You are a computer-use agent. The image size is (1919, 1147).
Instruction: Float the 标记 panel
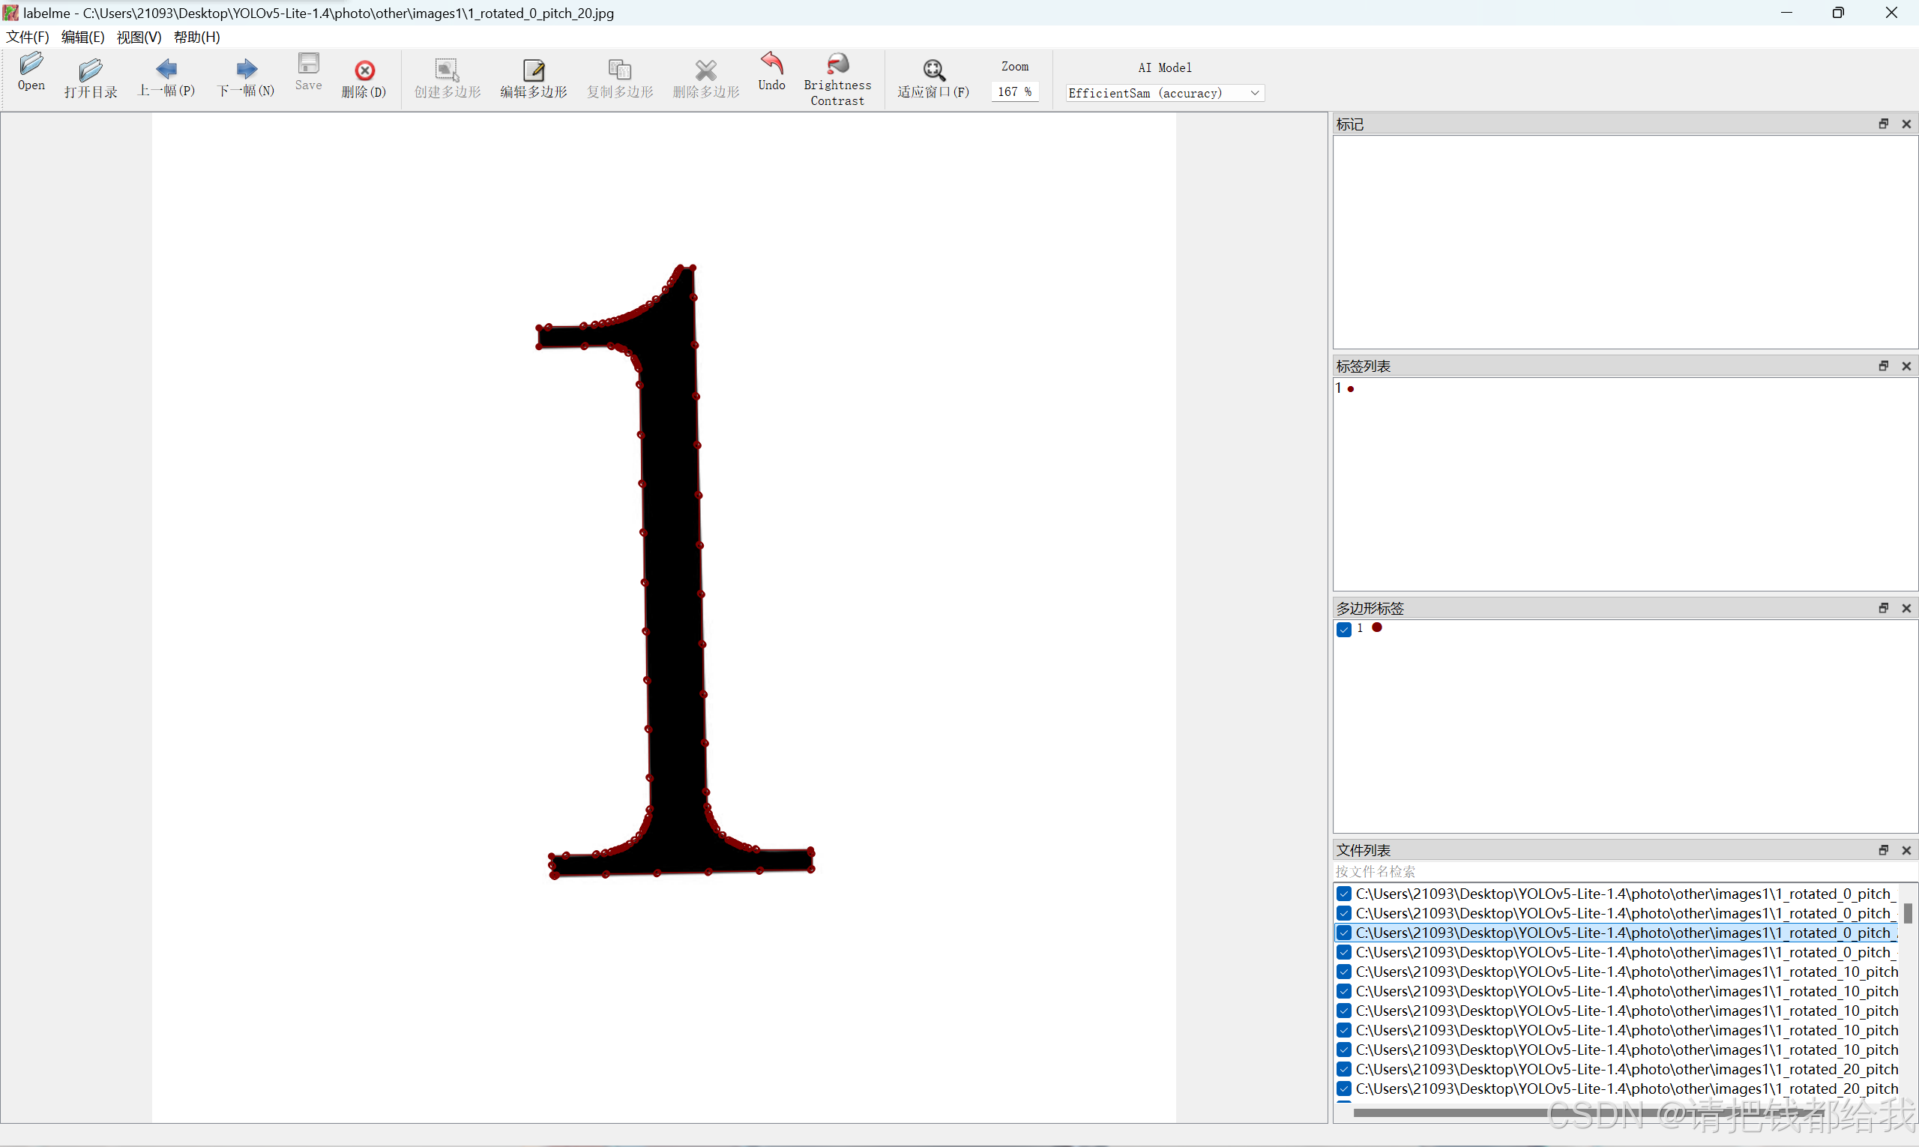[1884, 124]
